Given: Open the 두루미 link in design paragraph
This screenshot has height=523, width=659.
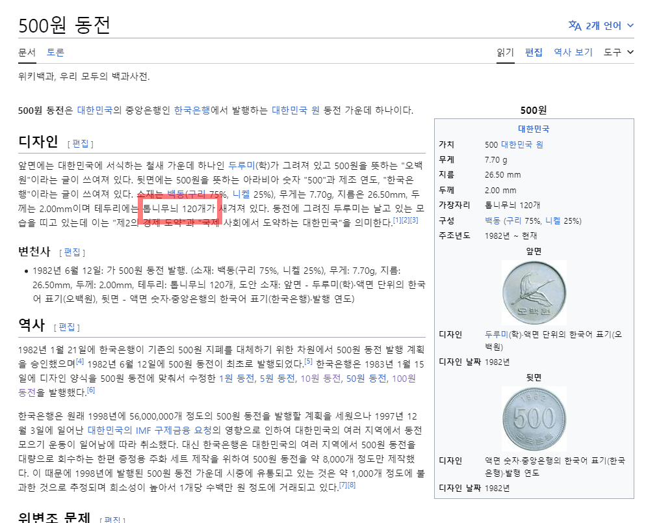Looking at the screenshot, I should pos(242,165).
